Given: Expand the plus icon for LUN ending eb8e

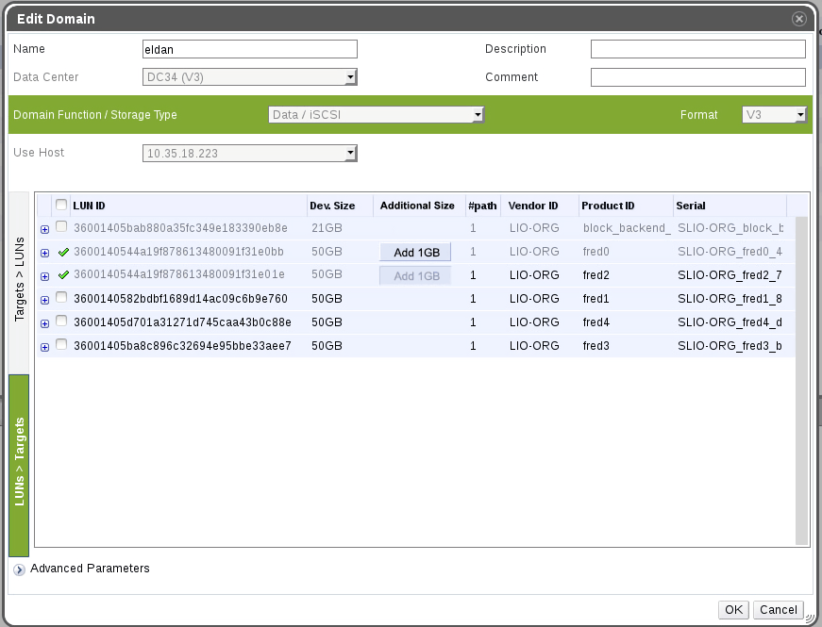Looking at the screenshot, I should point(44,228).
